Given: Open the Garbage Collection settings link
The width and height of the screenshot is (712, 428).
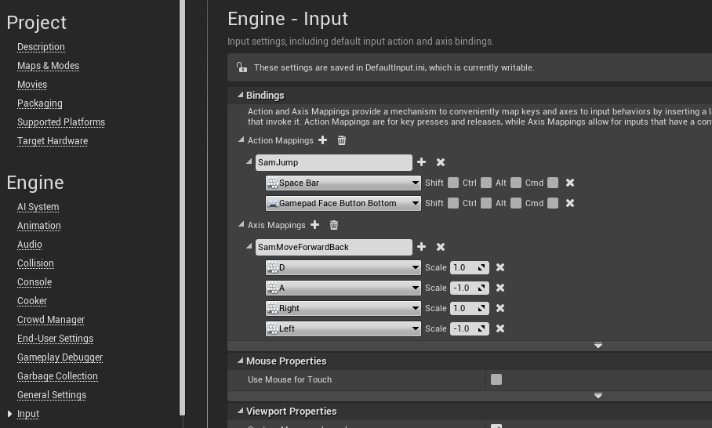Looking at the screenshot, I should pyautogui.click(x=57, y=376).
